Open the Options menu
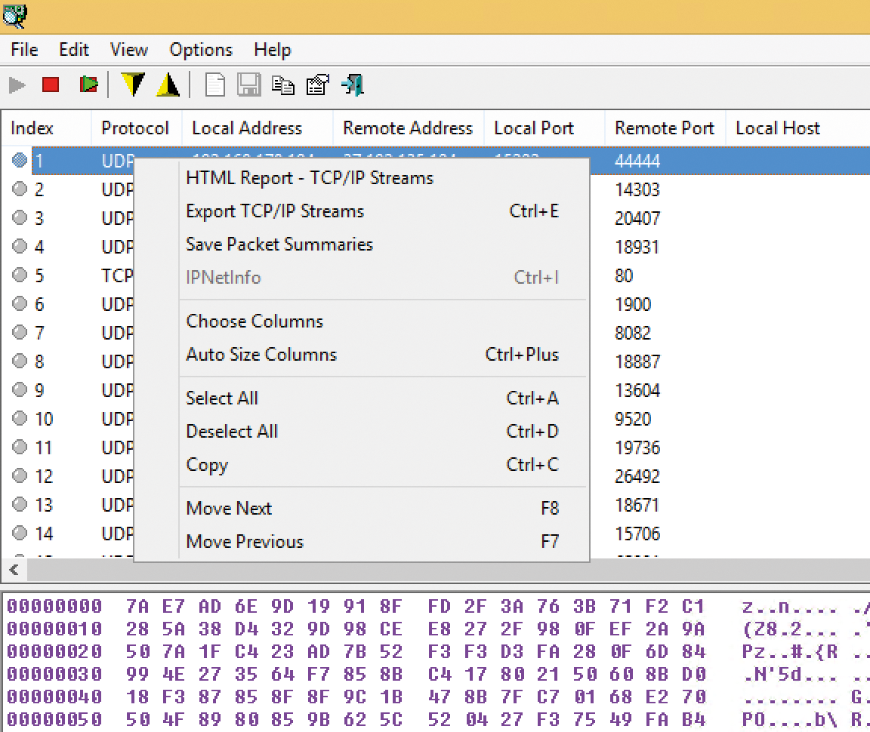Screen dimensions: 870x732 click(200, 50)
